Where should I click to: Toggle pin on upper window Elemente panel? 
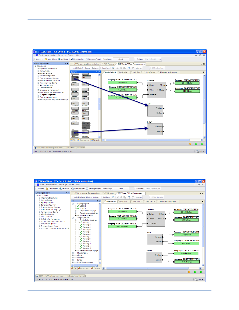click(x=97, y=72)
